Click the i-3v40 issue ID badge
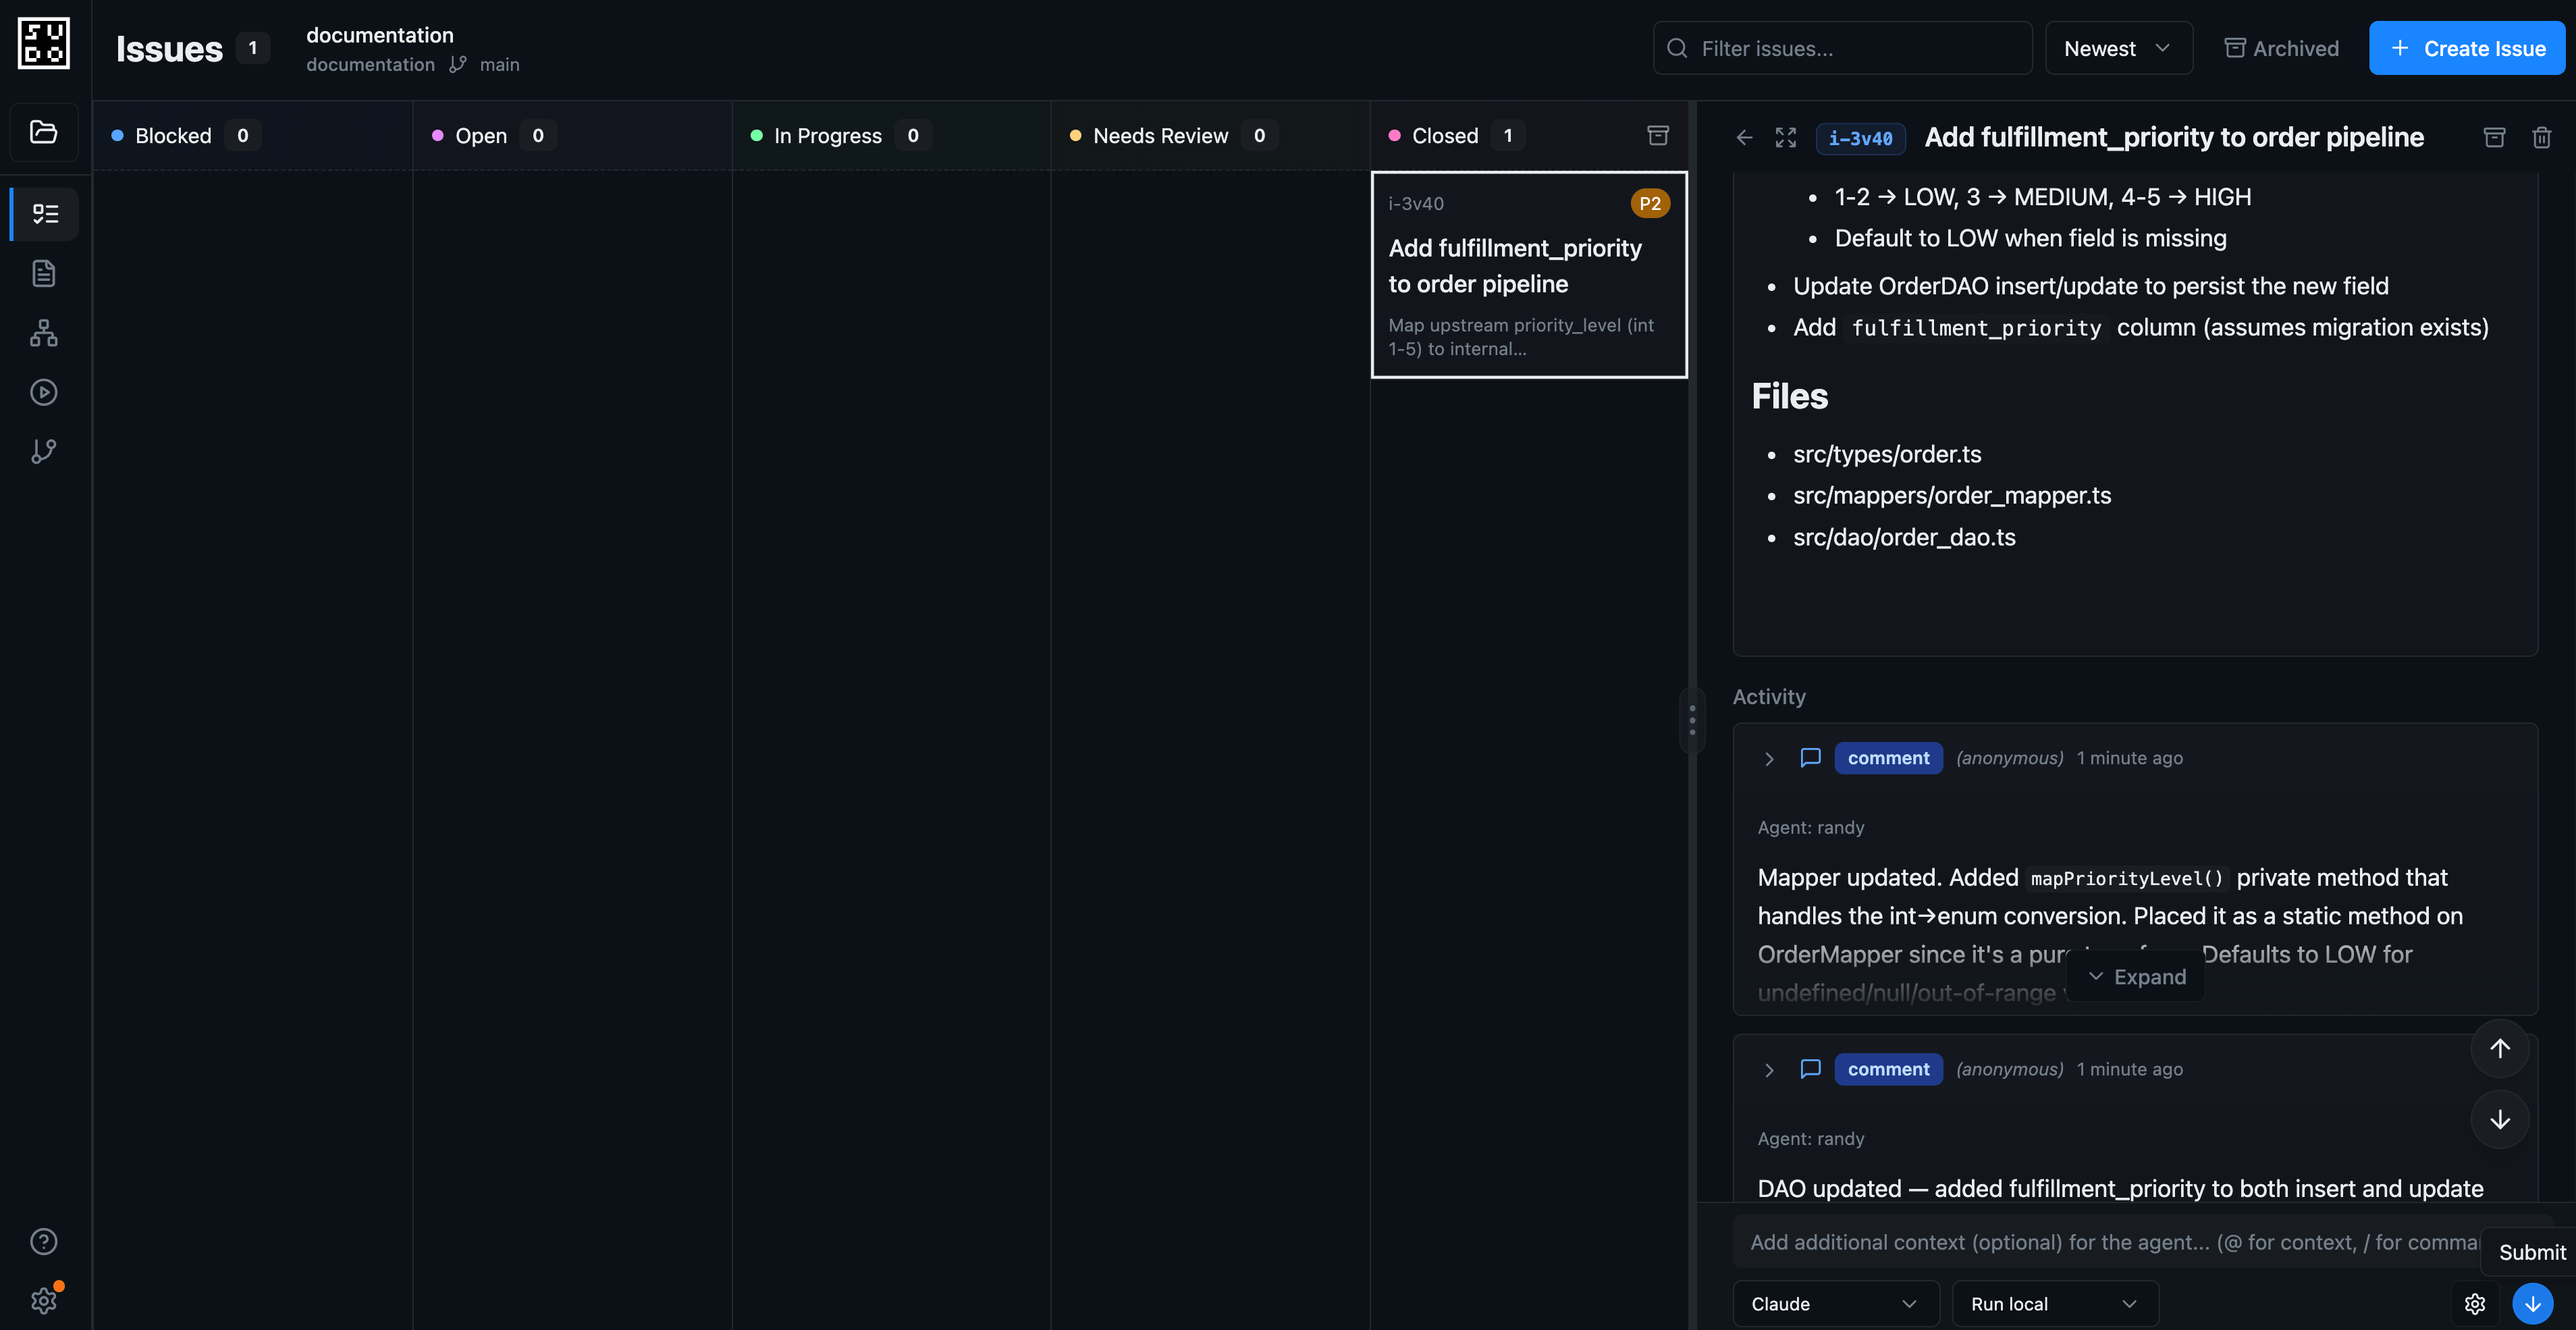2576x1330 pixels. pyautogui.click(x=1860, y=138)
